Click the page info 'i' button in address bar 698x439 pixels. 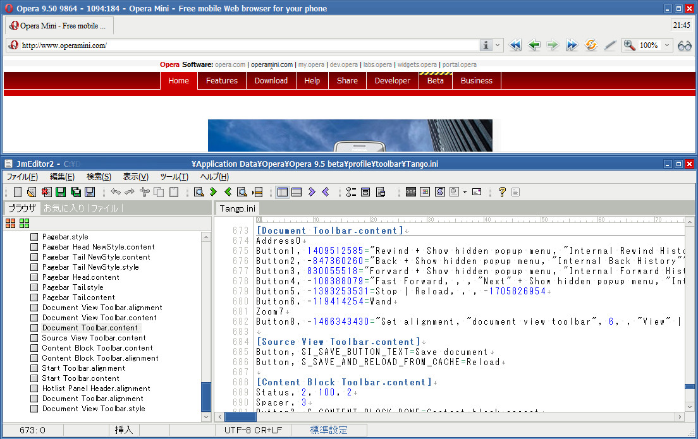click(x=486, y=45)
